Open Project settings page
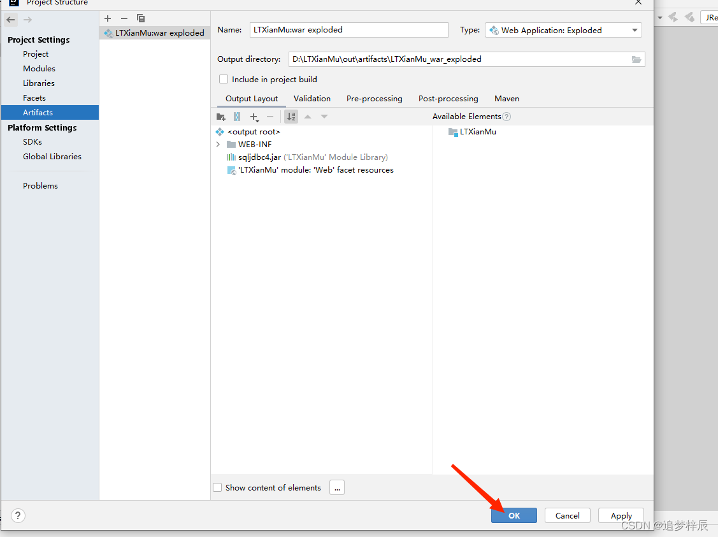718x537 pixels. (36, 54)
